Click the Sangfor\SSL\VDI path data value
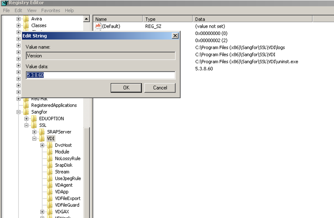This screenshot has height=218, width=334. tap(235, 54)
